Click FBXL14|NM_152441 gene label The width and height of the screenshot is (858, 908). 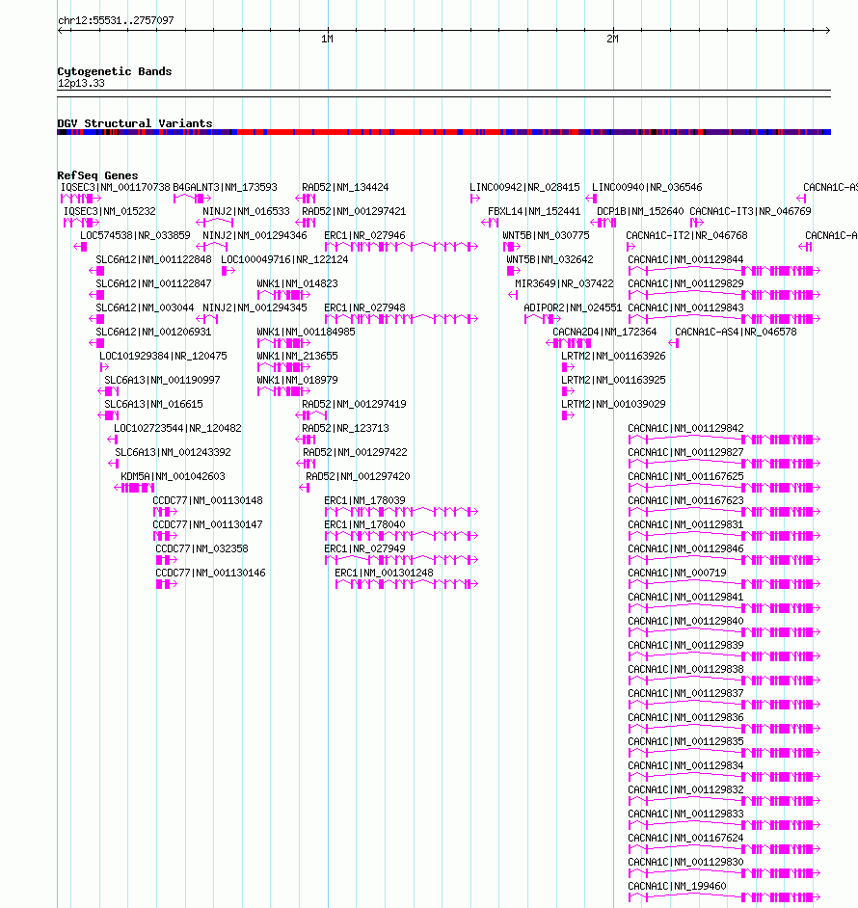[534, 211]
